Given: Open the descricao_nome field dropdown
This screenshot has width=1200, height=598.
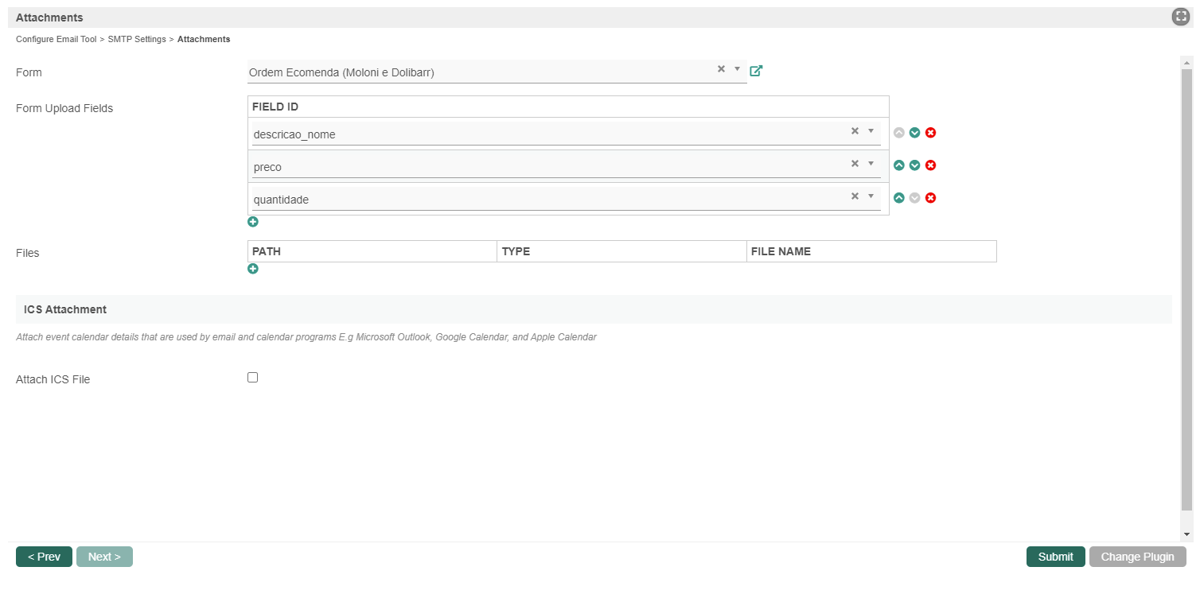Looking at the screenshot, I should [x=871, y=131].
